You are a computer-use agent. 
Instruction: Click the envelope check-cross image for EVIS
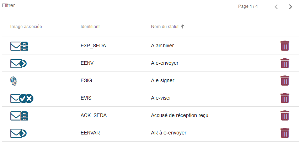(22, 98)
